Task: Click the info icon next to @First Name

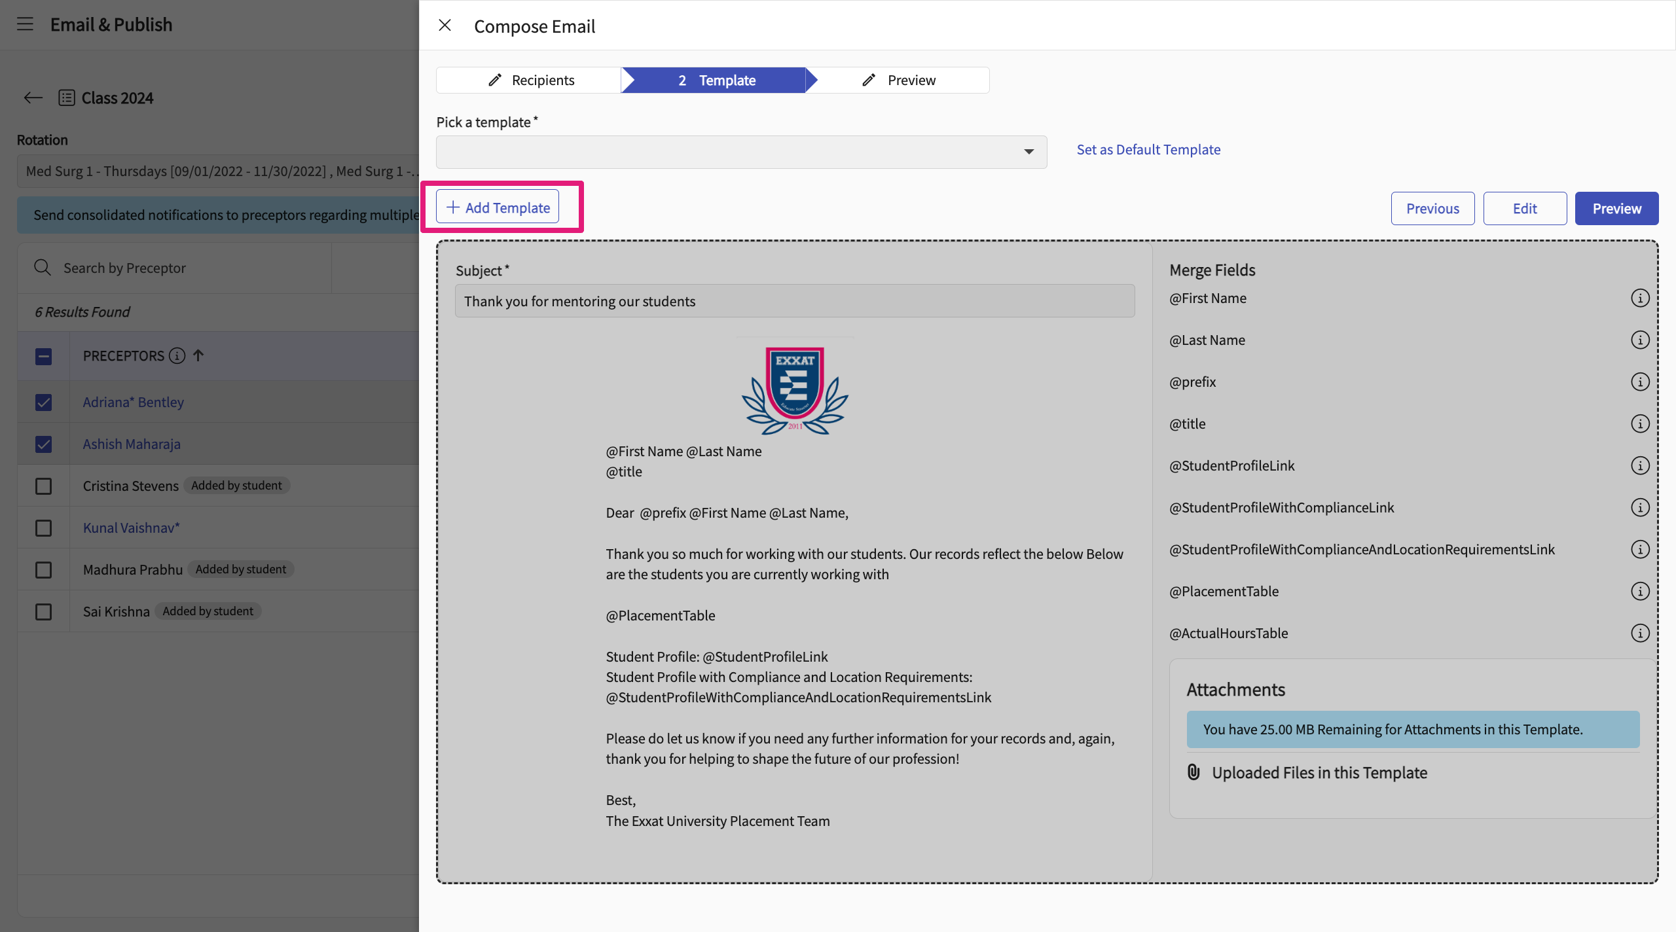Action: coord(1639,298)
